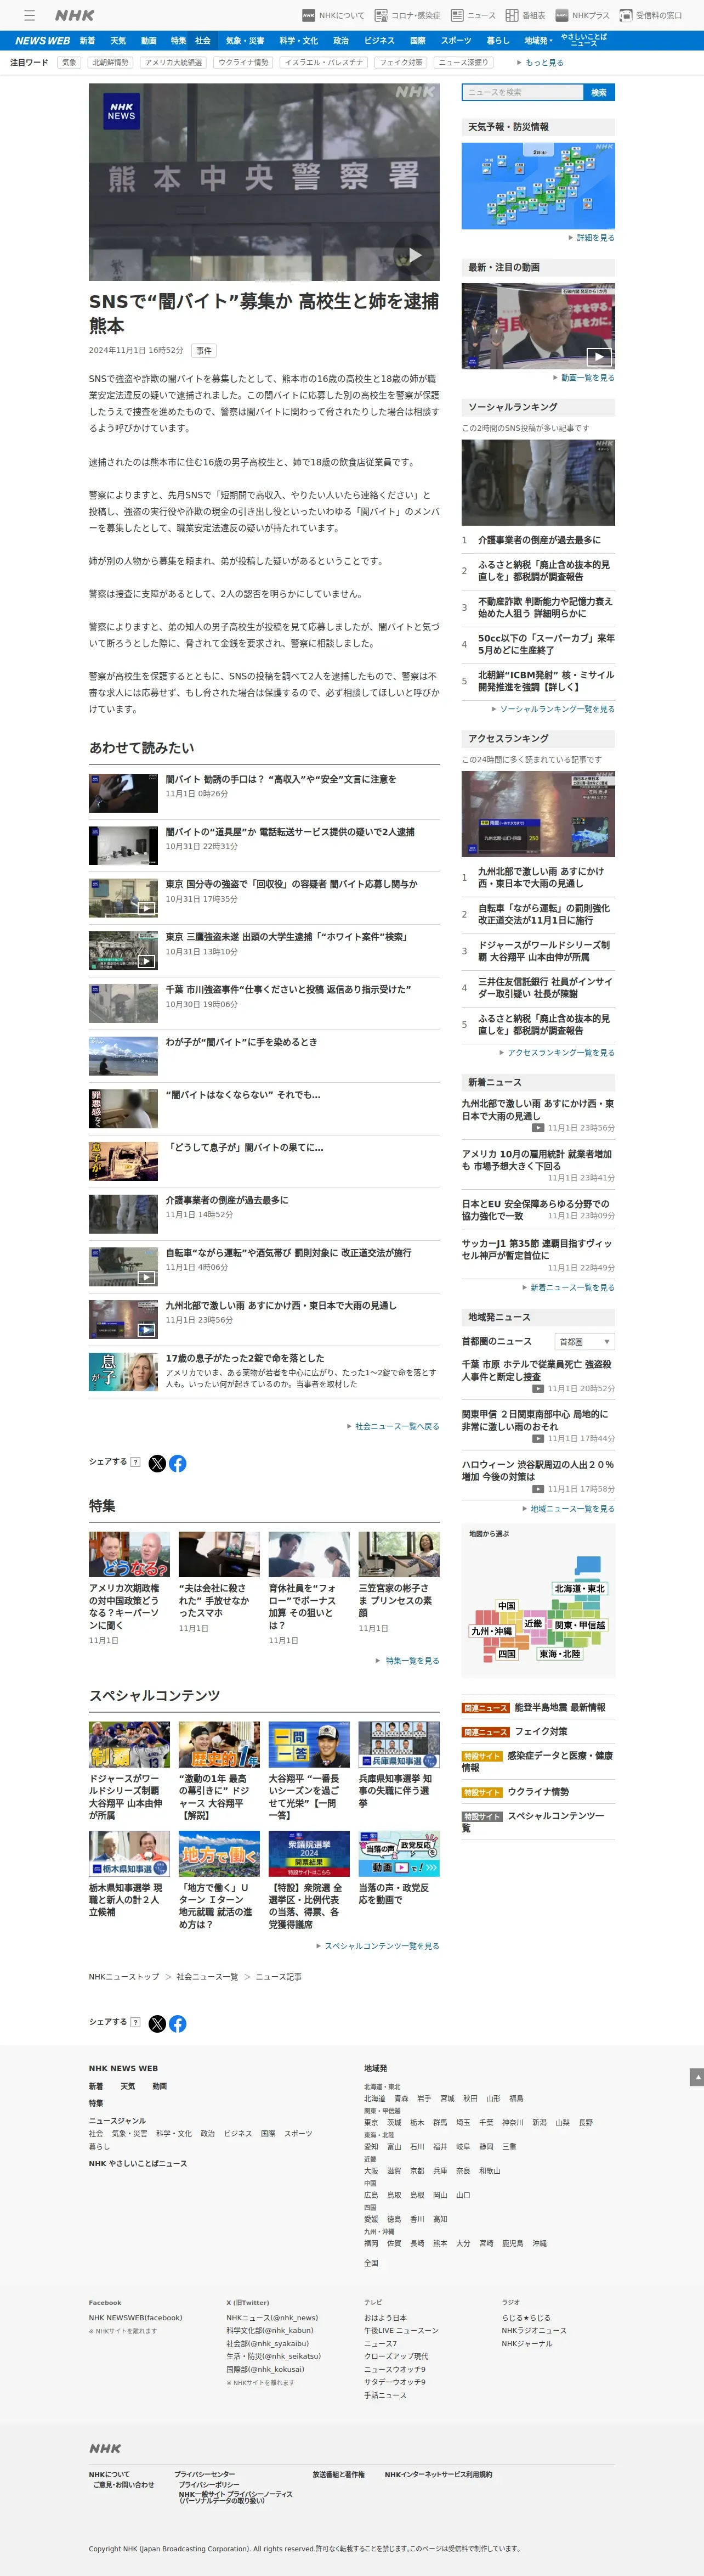Viewport: 704px width, 2576px height.
Task: Select 気象・災害 tab in navigation
Action: (245, 41)
